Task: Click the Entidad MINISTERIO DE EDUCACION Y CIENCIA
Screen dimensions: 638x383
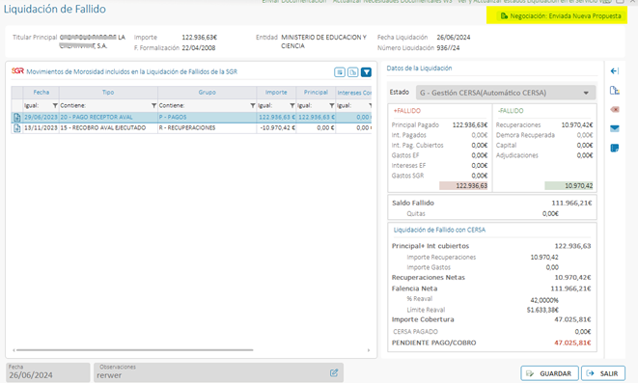Action: click(x=324, y=41)
